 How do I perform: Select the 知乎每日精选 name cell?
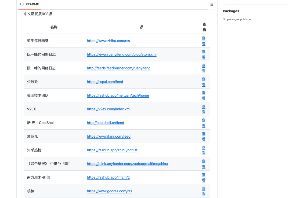pos(54,41)
